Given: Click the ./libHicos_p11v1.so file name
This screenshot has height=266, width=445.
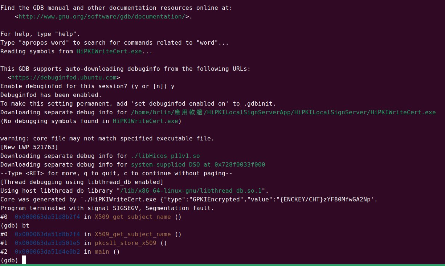Looking at the screenshot, I should (x=165, y=156).
